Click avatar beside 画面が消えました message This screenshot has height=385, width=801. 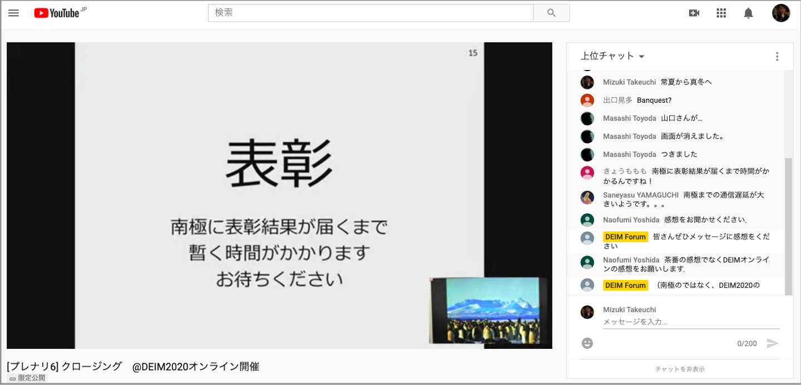tap(587, 136)
